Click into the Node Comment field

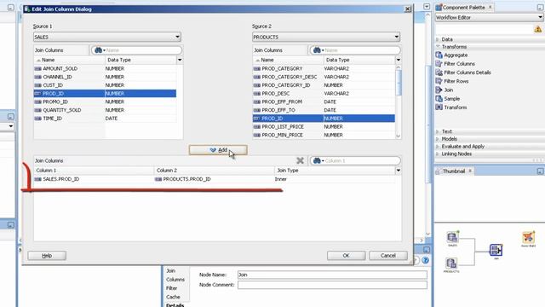point(332,285)
